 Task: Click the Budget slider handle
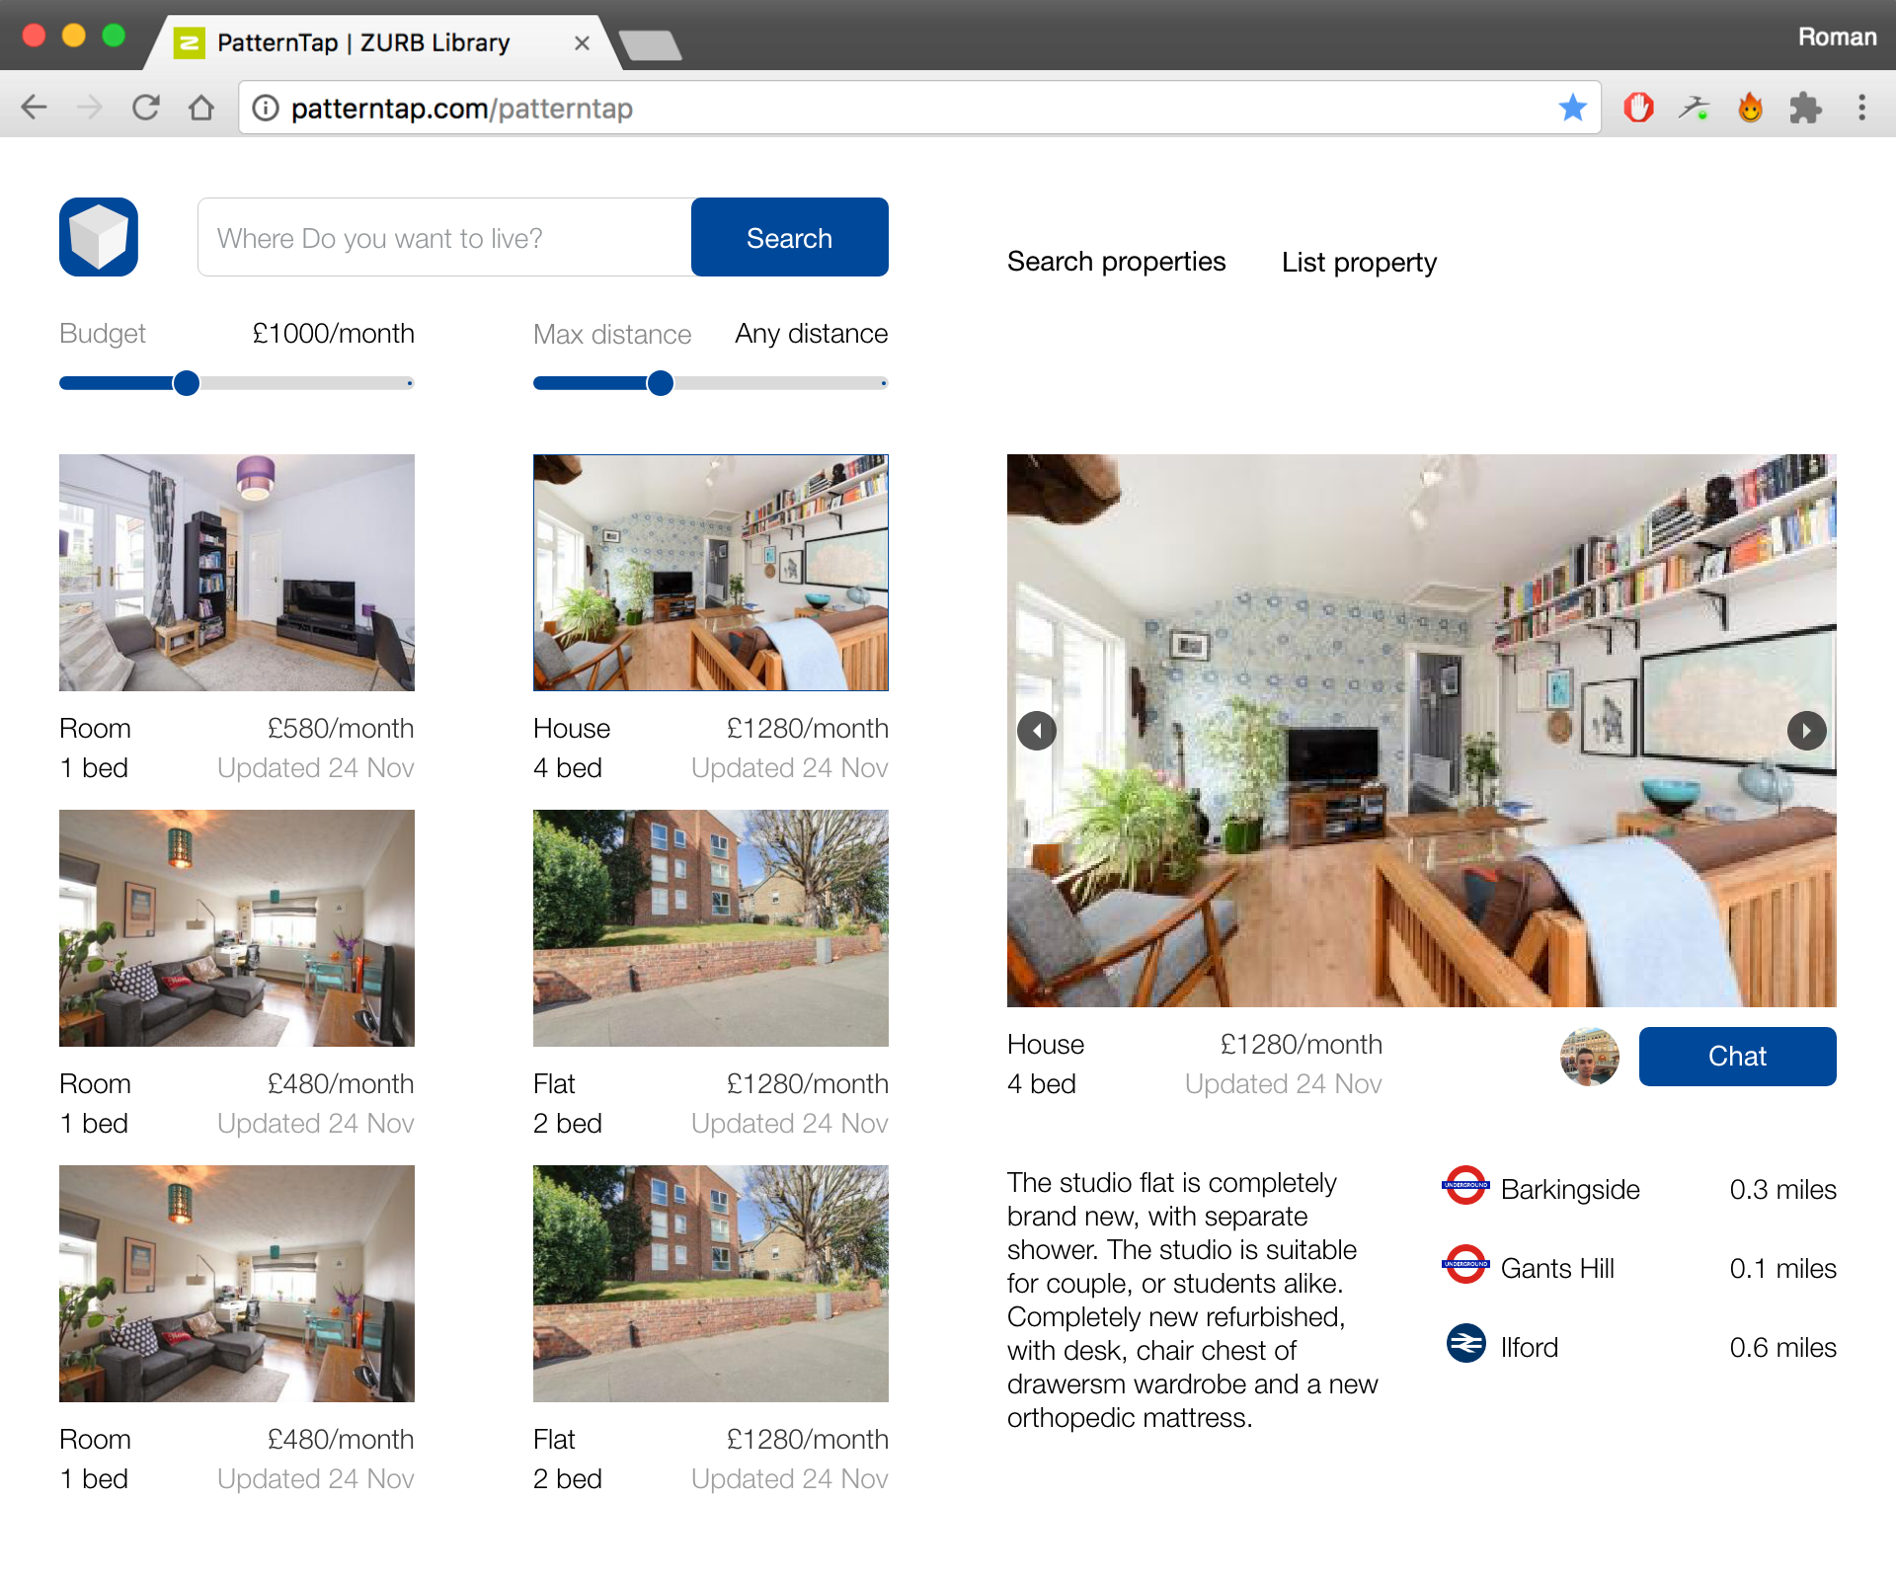tap(186, 383)
